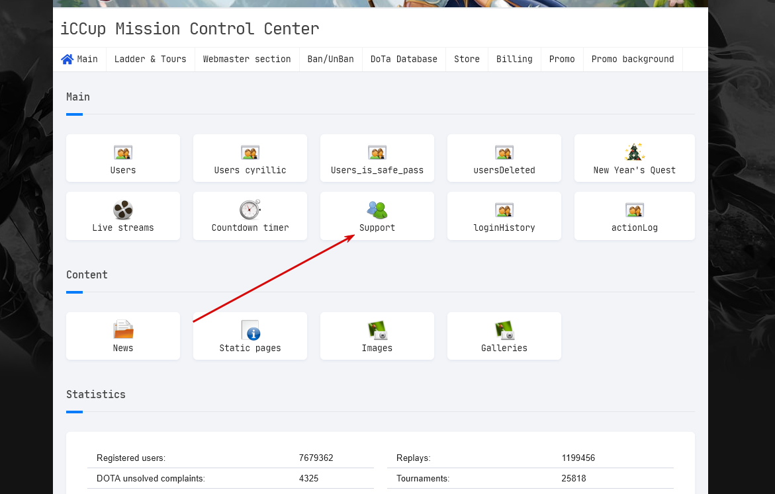This screenshot has height=494, width=775.
Task: Click the Users icon
Action: pyautogui.click(x=123, y=153)
